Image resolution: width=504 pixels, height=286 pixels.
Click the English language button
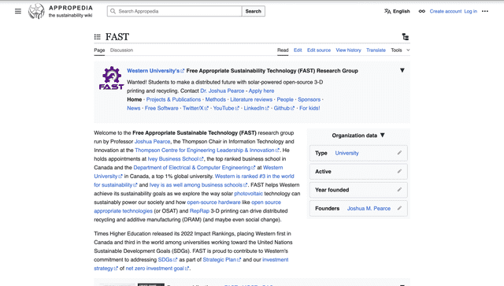click(x=397, y=11)
